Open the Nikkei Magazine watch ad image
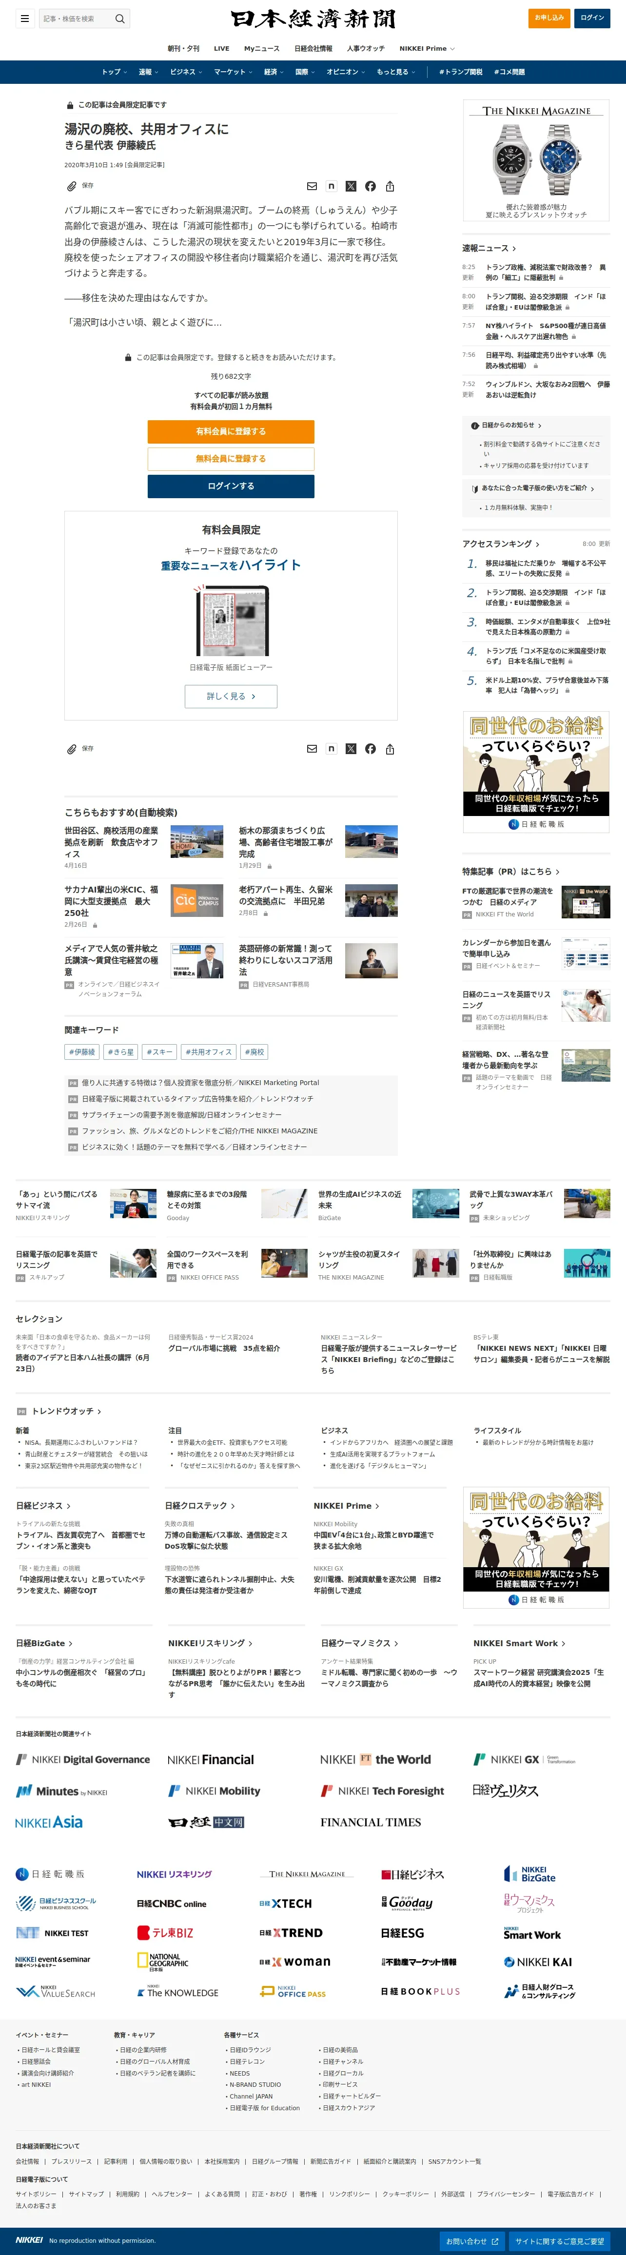 click(x=537, y=161)
